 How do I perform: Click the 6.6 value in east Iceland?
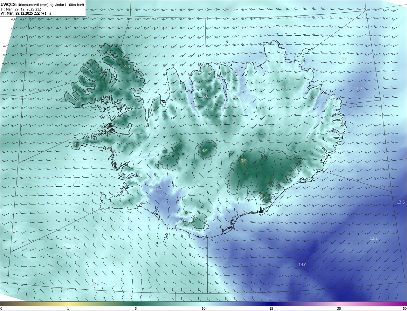(312, 99)
